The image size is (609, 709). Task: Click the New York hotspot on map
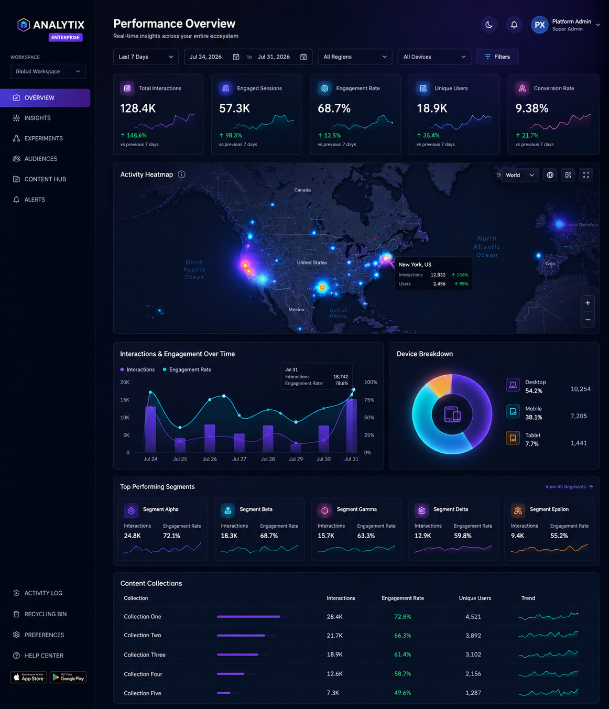point(387,258)
